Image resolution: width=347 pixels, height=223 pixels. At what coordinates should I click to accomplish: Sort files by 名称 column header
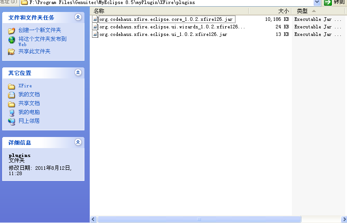(169, 11)
